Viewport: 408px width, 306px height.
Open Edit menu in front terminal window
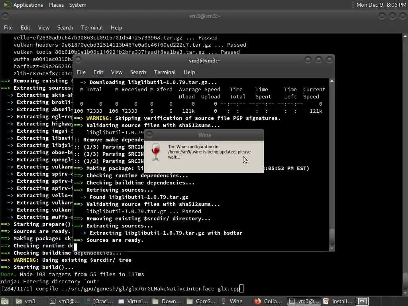click(98, 73)
